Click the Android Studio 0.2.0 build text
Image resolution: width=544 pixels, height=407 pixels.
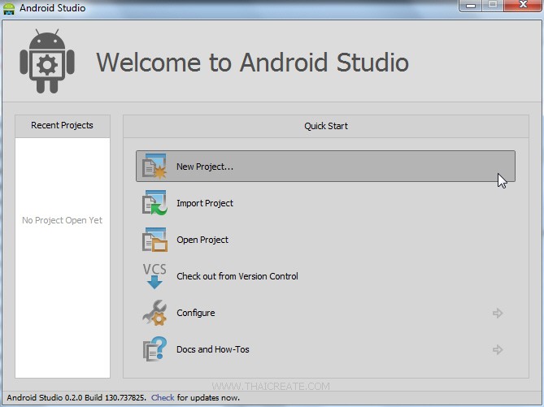[x=76, y=397]
